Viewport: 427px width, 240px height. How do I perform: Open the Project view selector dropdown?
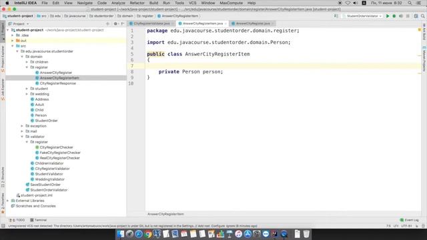pyautogui.click(x=19, y=24)
